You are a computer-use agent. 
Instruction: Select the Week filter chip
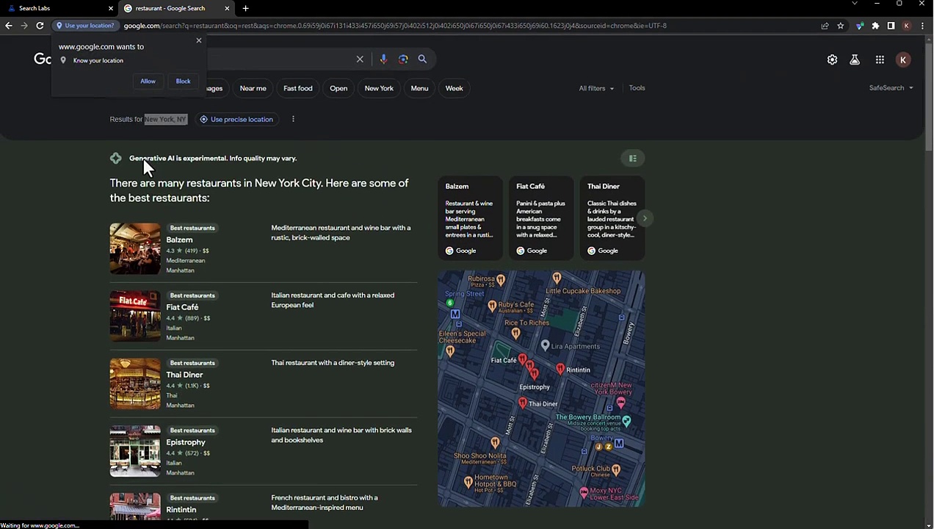454,88
